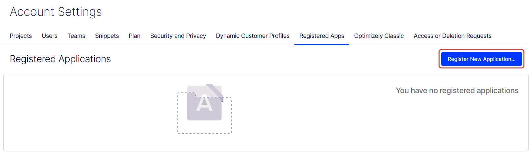Open the Projects tab

pyautogui.click(x=21, y=36)
